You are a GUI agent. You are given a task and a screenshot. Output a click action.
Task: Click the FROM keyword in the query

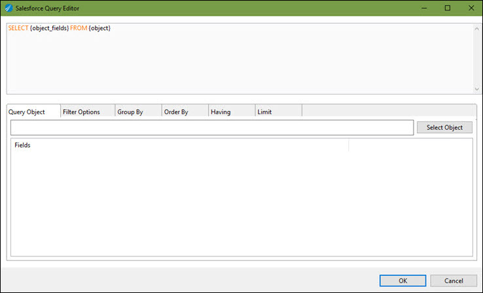coord(79,28)
